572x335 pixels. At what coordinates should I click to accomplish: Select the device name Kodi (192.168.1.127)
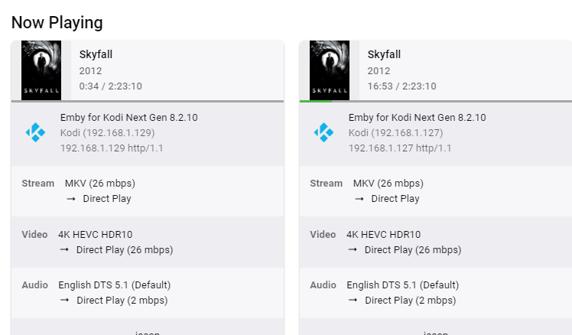coord(395,133)
